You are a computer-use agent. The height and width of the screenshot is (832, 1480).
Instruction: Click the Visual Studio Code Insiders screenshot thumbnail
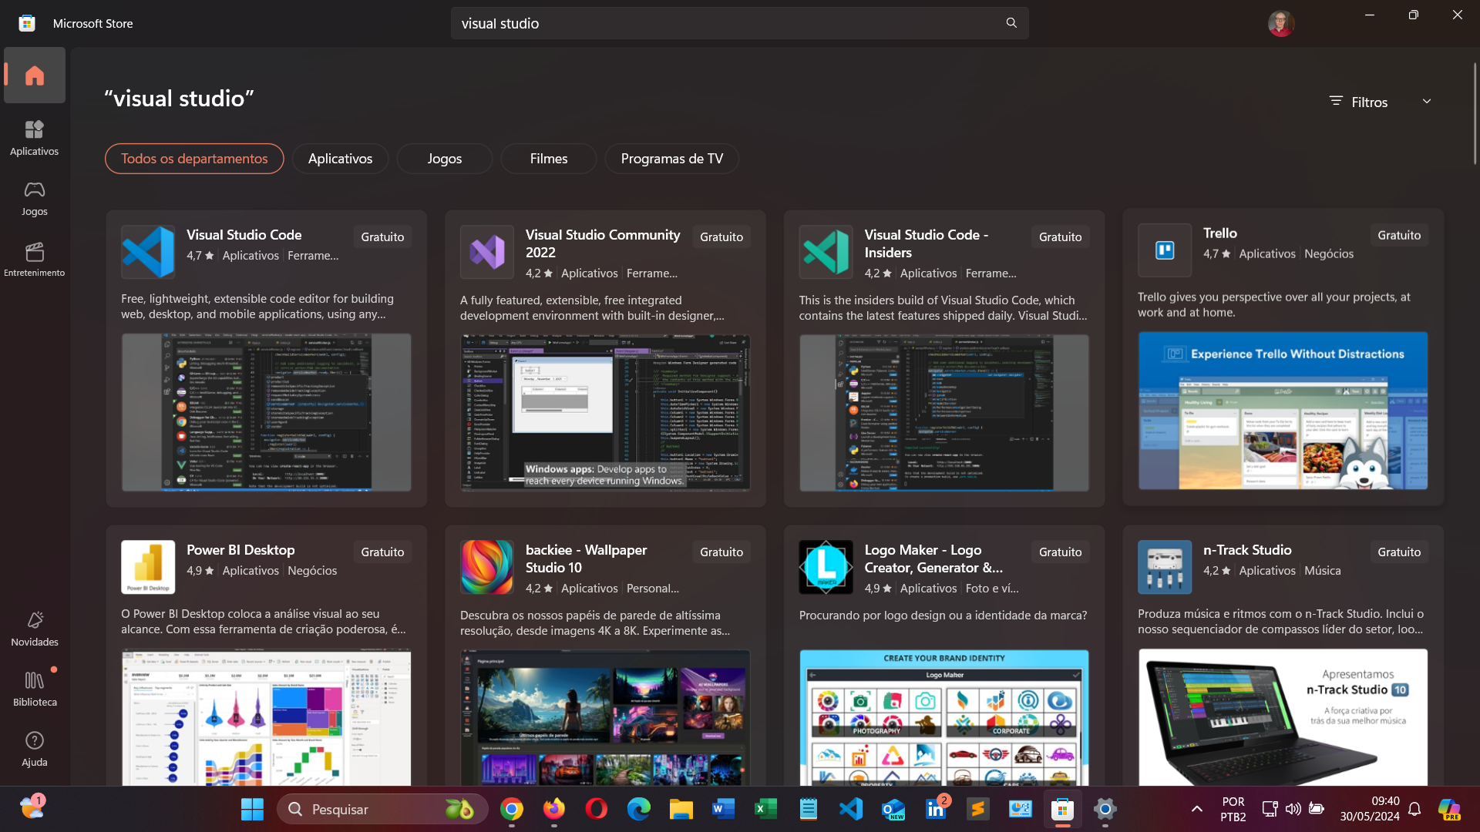[x=944, y=412]
